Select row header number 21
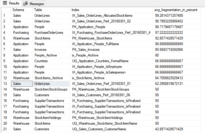 coord(6,129)
